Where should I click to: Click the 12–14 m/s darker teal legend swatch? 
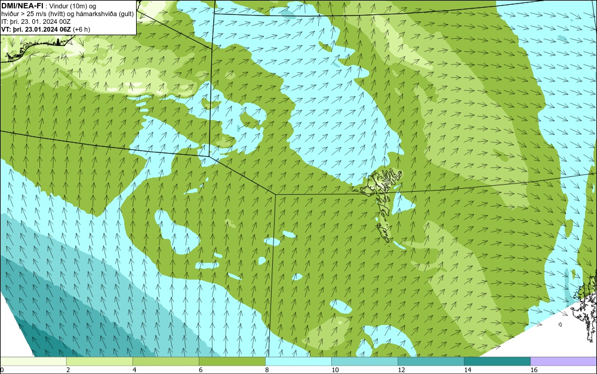pyautogui.click(x=430, y=361)
